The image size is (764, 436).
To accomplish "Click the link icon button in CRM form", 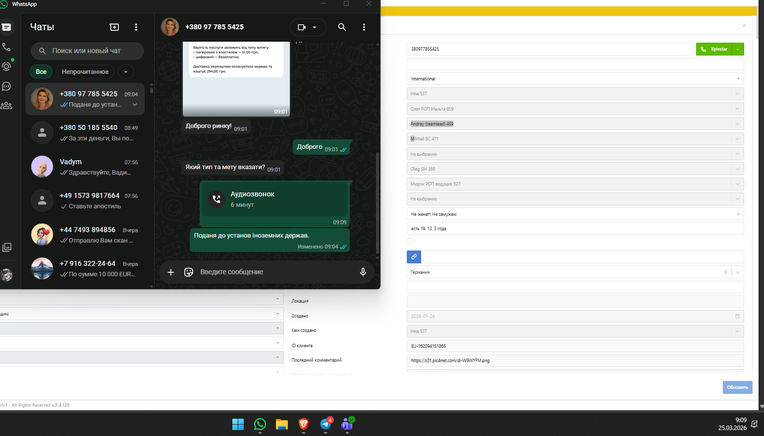I will pyautogui.click(x=414, y=256).
